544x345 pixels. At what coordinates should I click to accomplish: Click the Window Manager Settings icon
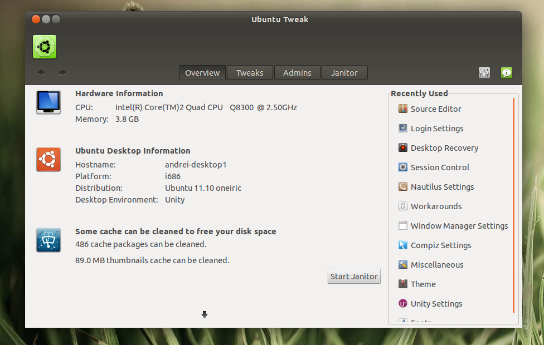click(x=403, y=225)
